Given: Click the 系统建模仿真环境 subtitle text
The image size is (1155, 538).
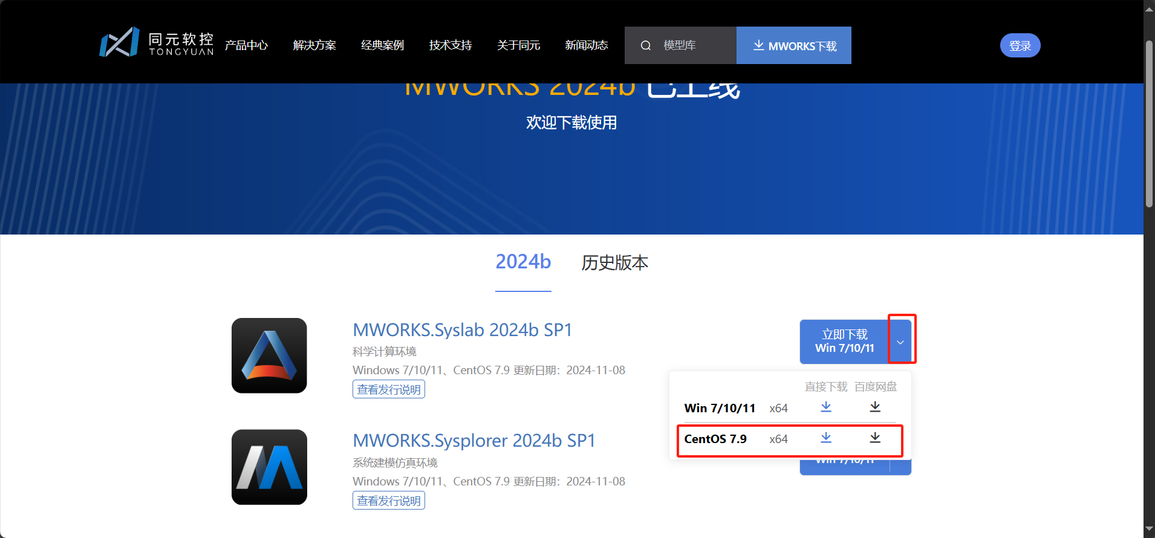Looking at the screenshot, I should tap(395, 462).
